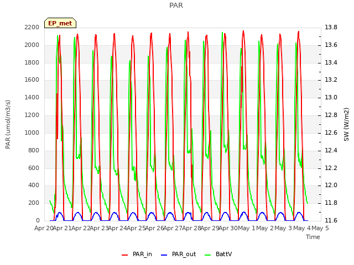Click the 12.8 right axis value
This screenshot has width=354, height=265.
(x=331, y=115)
